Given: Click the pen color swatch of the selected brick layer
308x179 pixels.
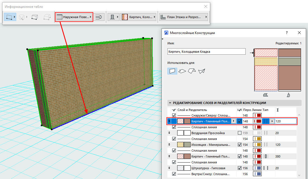Looking at the screenshot, I should 257,121.
